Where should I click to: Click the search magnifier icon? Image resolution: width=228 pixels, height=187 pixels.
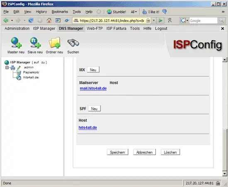(x=221, y=20)
